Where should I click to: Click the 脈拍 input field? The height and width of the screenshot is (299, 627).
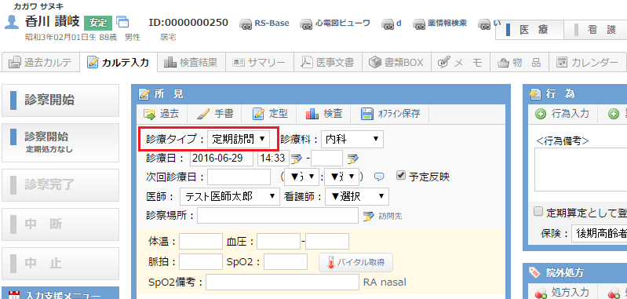pos(201,262)
